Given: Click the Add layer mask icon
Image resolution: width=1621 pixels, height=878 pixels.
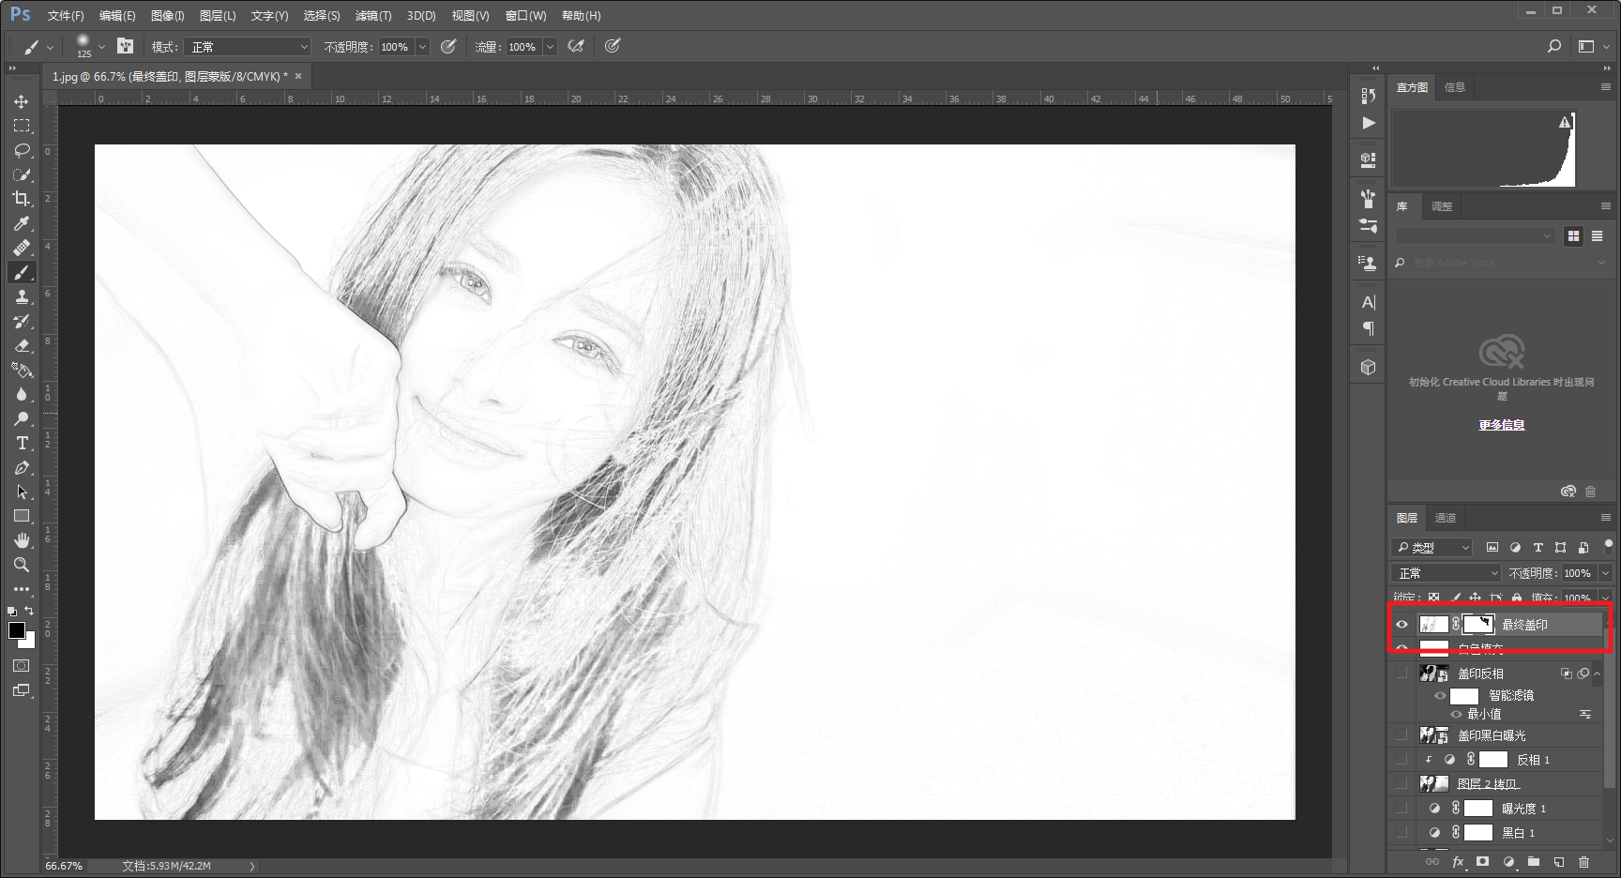Looking at the screenshot, I should pos(1482,861).
